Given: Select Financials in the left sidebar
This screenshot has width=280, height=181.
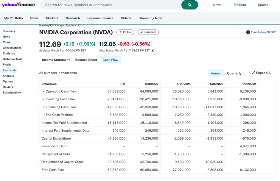Looking at the screenshot, I should point(10,70).
